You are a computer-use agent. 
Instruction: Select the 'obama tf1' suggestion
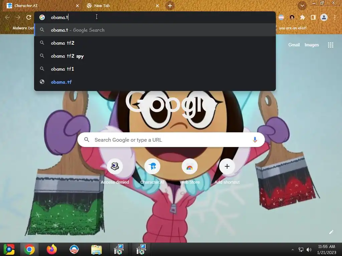[x=155, y=69]
